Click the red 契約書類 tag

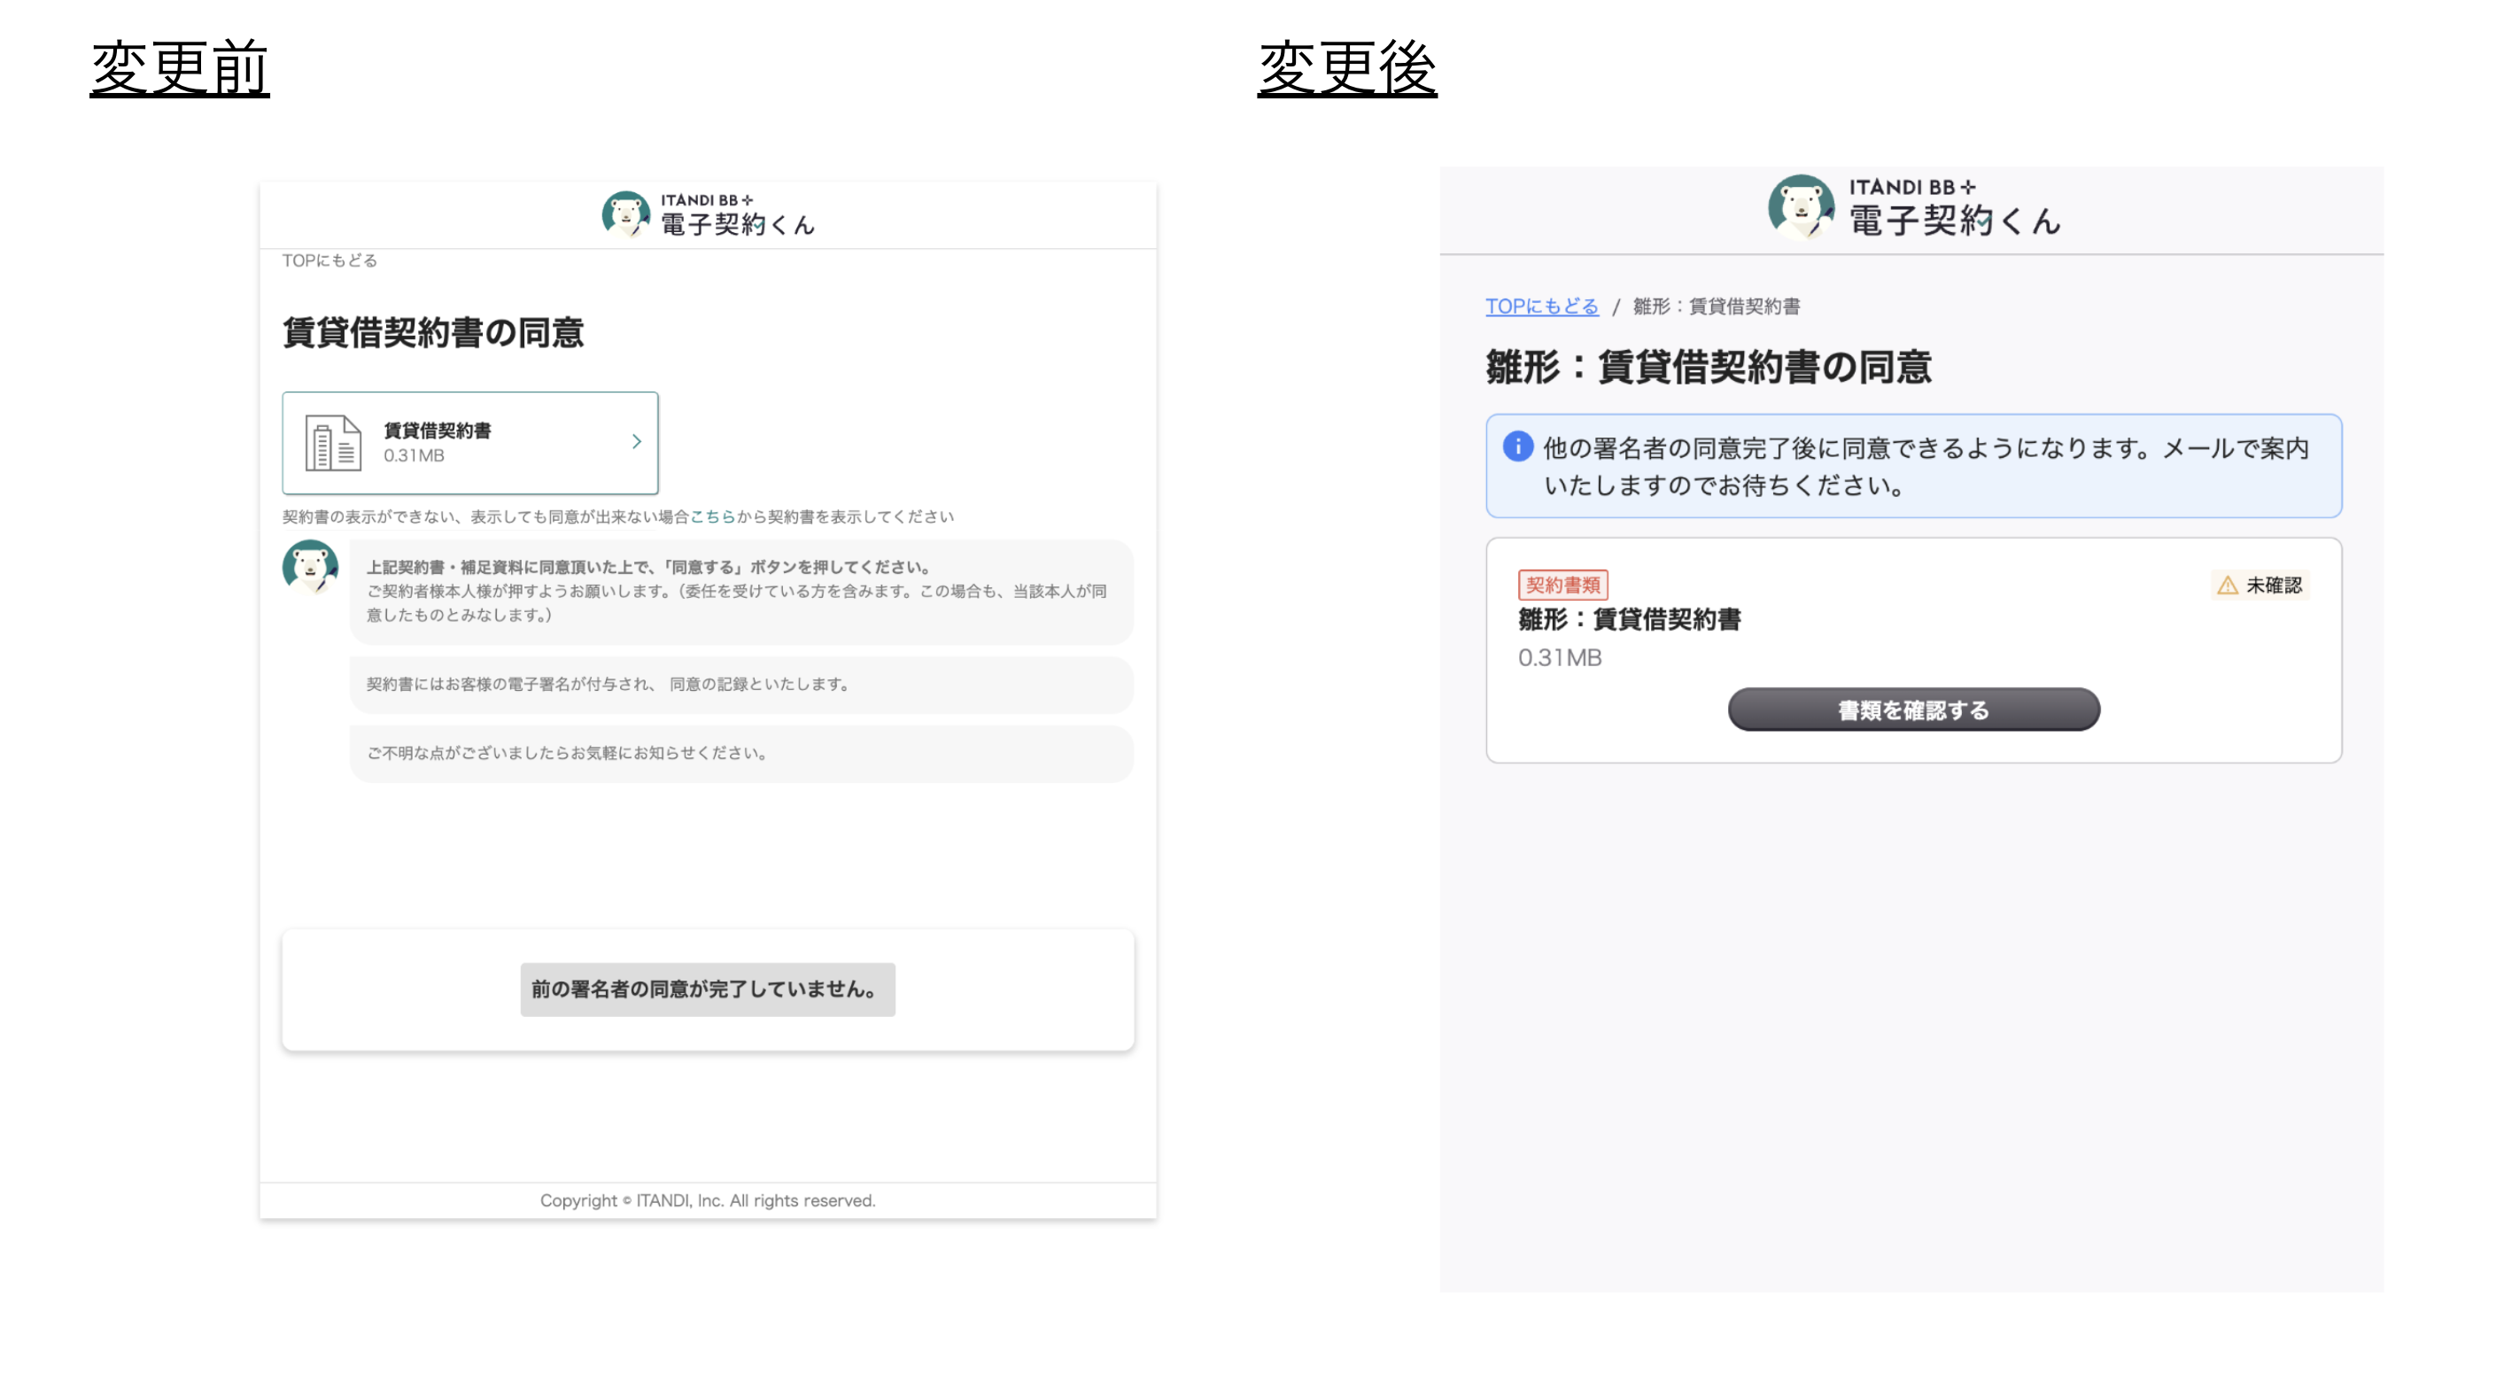(x=1563, y=586)
